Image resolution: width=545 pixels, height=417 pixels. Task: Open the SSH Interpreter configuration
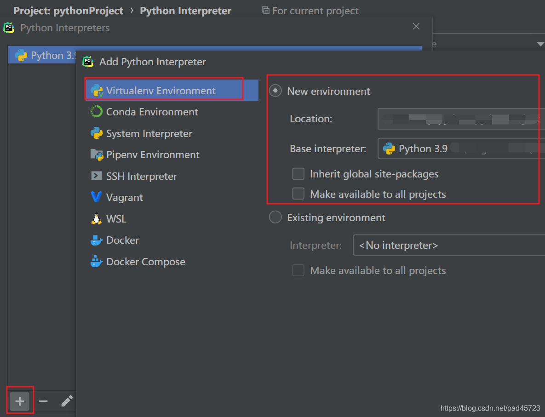[141, 176]
